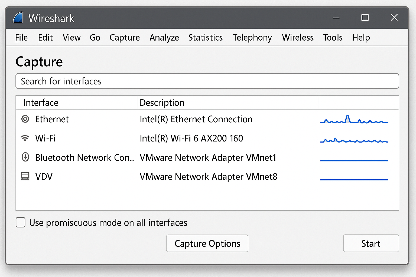
Task: Open the Tools menu
Action: click(x=333, y=38)
